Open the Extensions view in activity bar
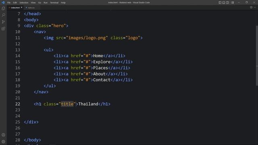Image resolution: width=258 pixels, height=145 pixels. [3, 29]
